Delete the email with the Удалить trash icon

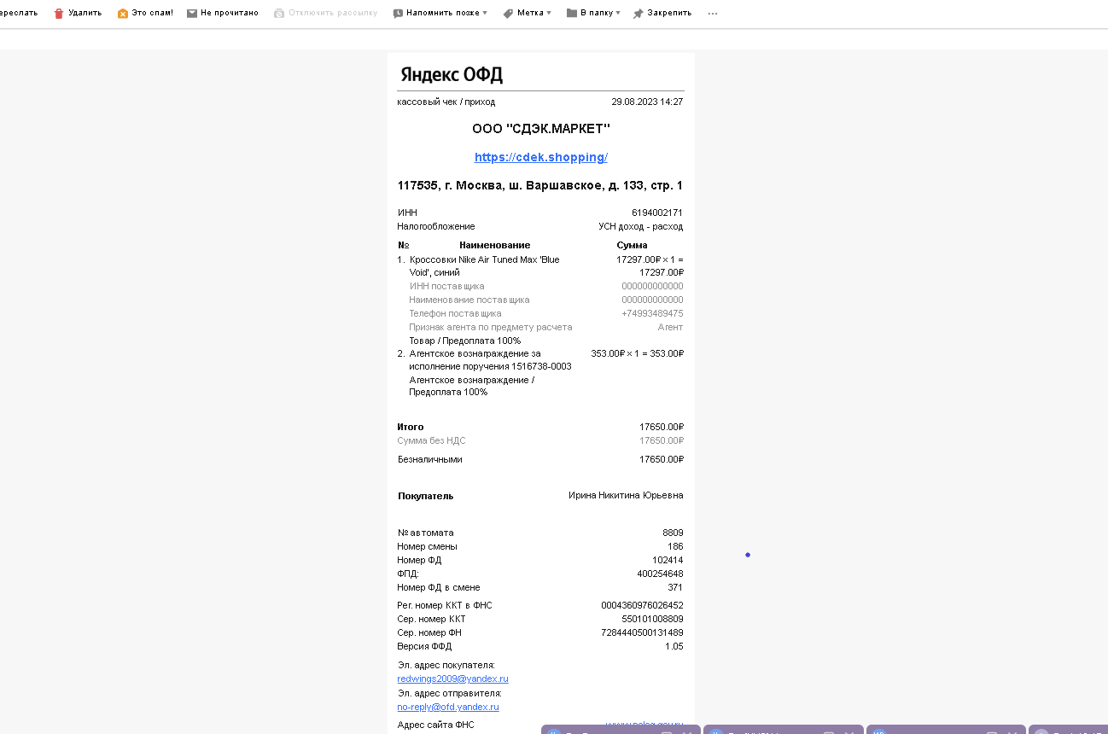click(x=78, y=13)
